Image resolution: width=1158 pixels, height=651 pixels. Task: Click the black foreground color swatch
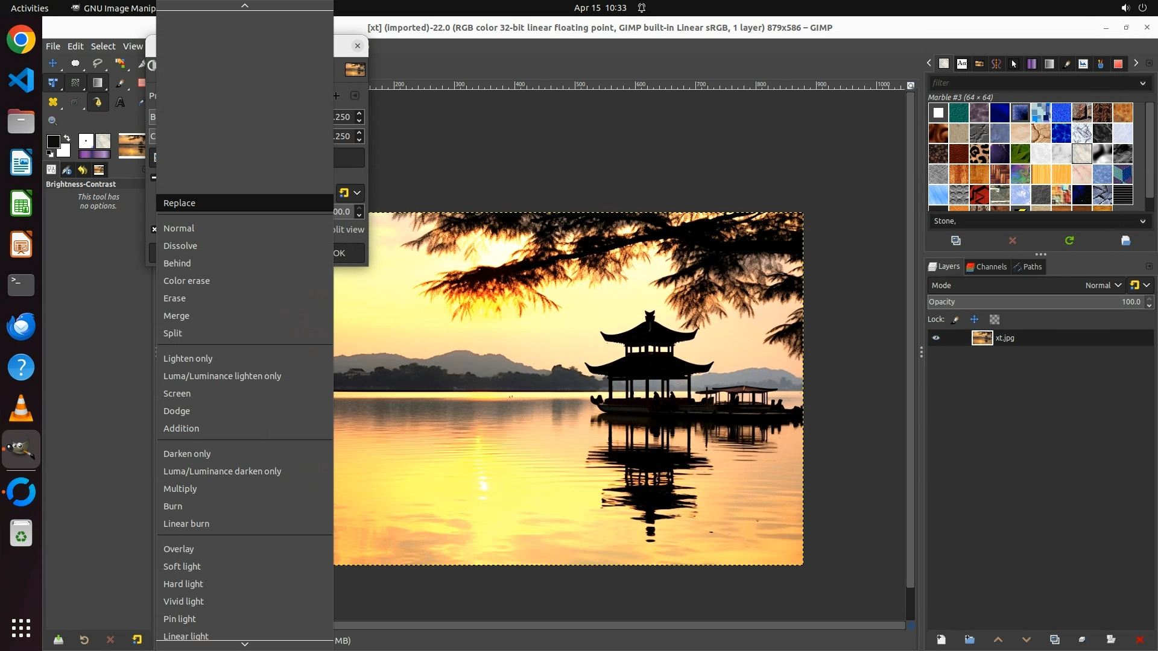pyautogui.click(x=53, y=142)
